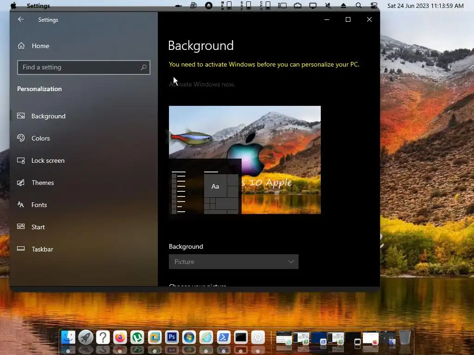Click the triangle eject icon in menu bar
This screenshot has width=474, height=355.
tap(343, 6)
